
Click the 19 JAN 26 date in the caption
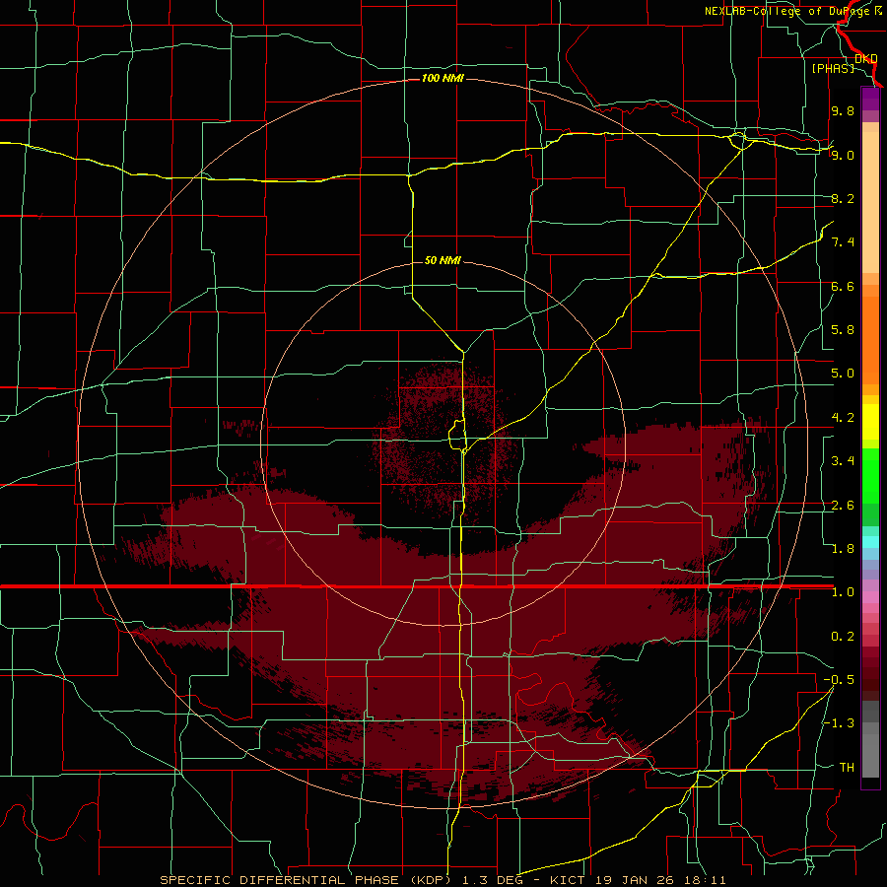pos(634,880)
